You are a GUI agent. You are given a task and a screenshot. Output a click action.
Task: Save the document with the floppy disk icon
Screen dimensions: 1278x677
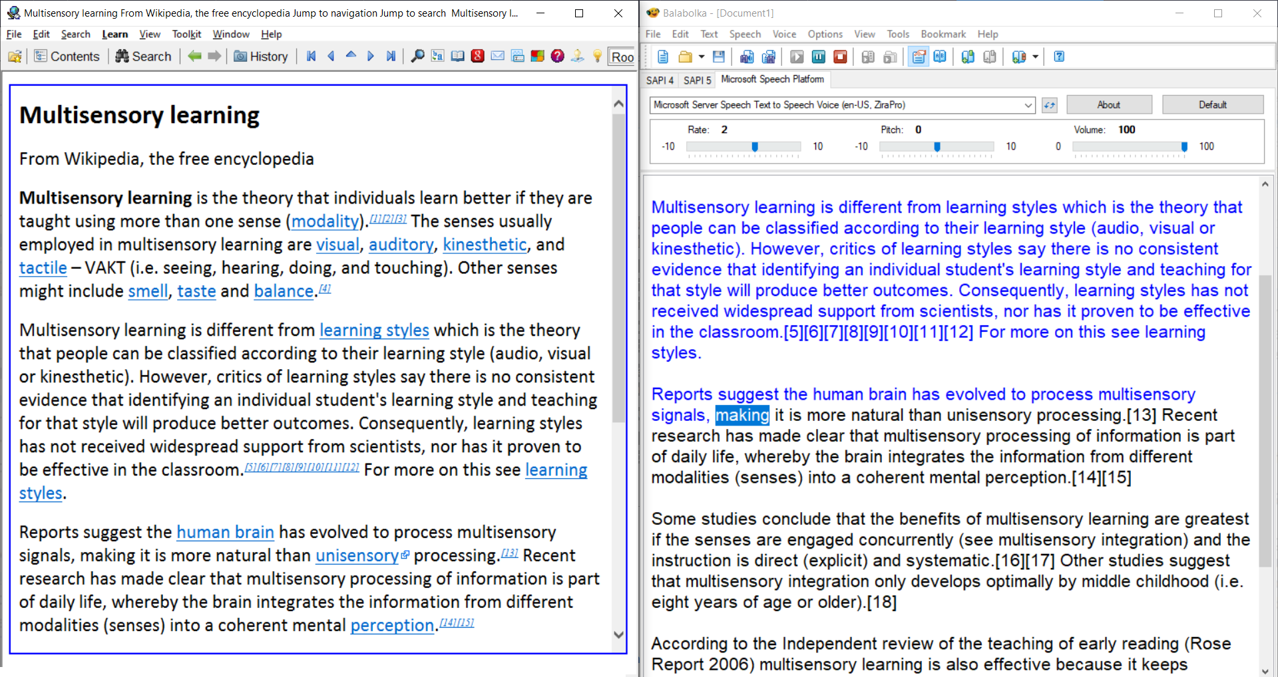(718, 57)
